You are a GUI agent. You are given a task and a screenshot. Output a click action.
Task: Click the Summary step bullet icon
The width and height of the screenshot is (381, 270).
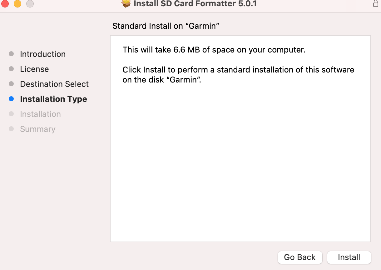click(12, 129)
